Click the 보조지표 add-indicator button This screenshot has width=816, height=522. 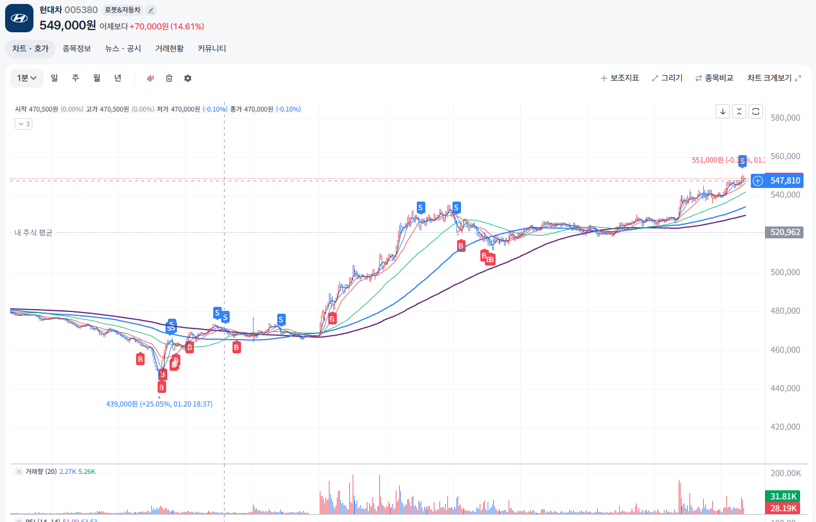click(620, 78)
